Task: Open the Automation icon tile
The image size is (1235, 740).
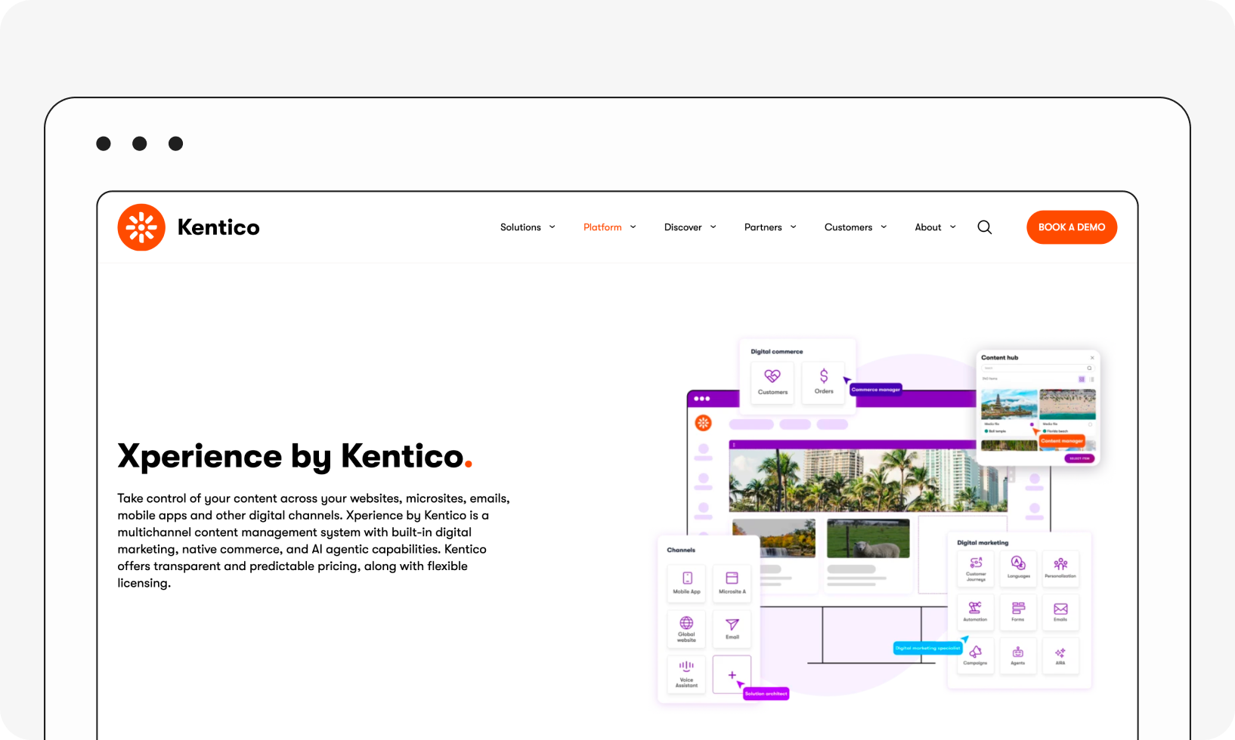Action: tap(976, 612)
